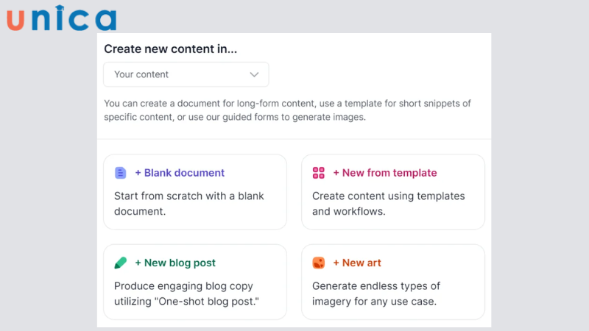Click "Start from scratch with a blank document" text
The width and height of the screenshot is (589, 331).
click(x=189, y=204)
